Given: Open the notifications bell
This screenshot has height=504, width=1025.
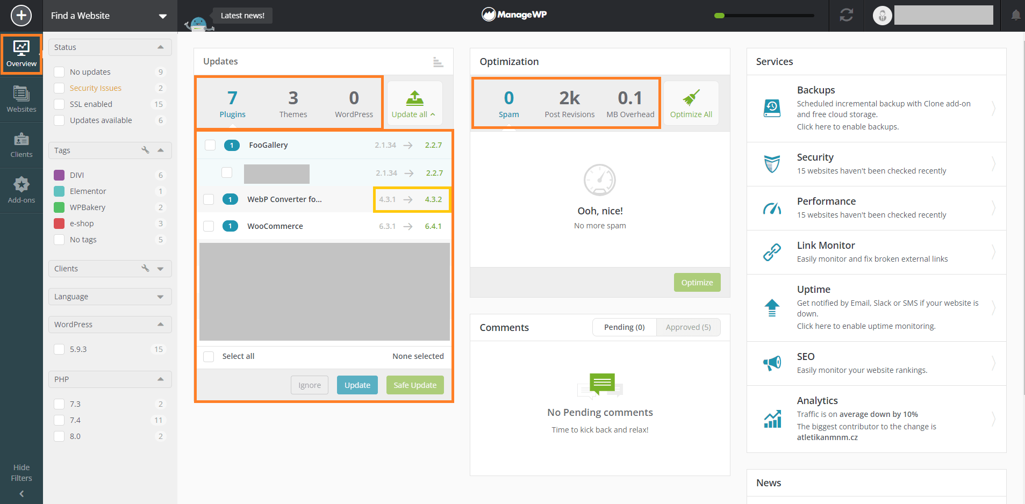Looking at the screenshot, I should pos(1016,15).
